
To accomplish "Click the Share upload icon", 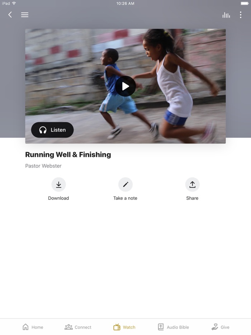I will (192, 184).
